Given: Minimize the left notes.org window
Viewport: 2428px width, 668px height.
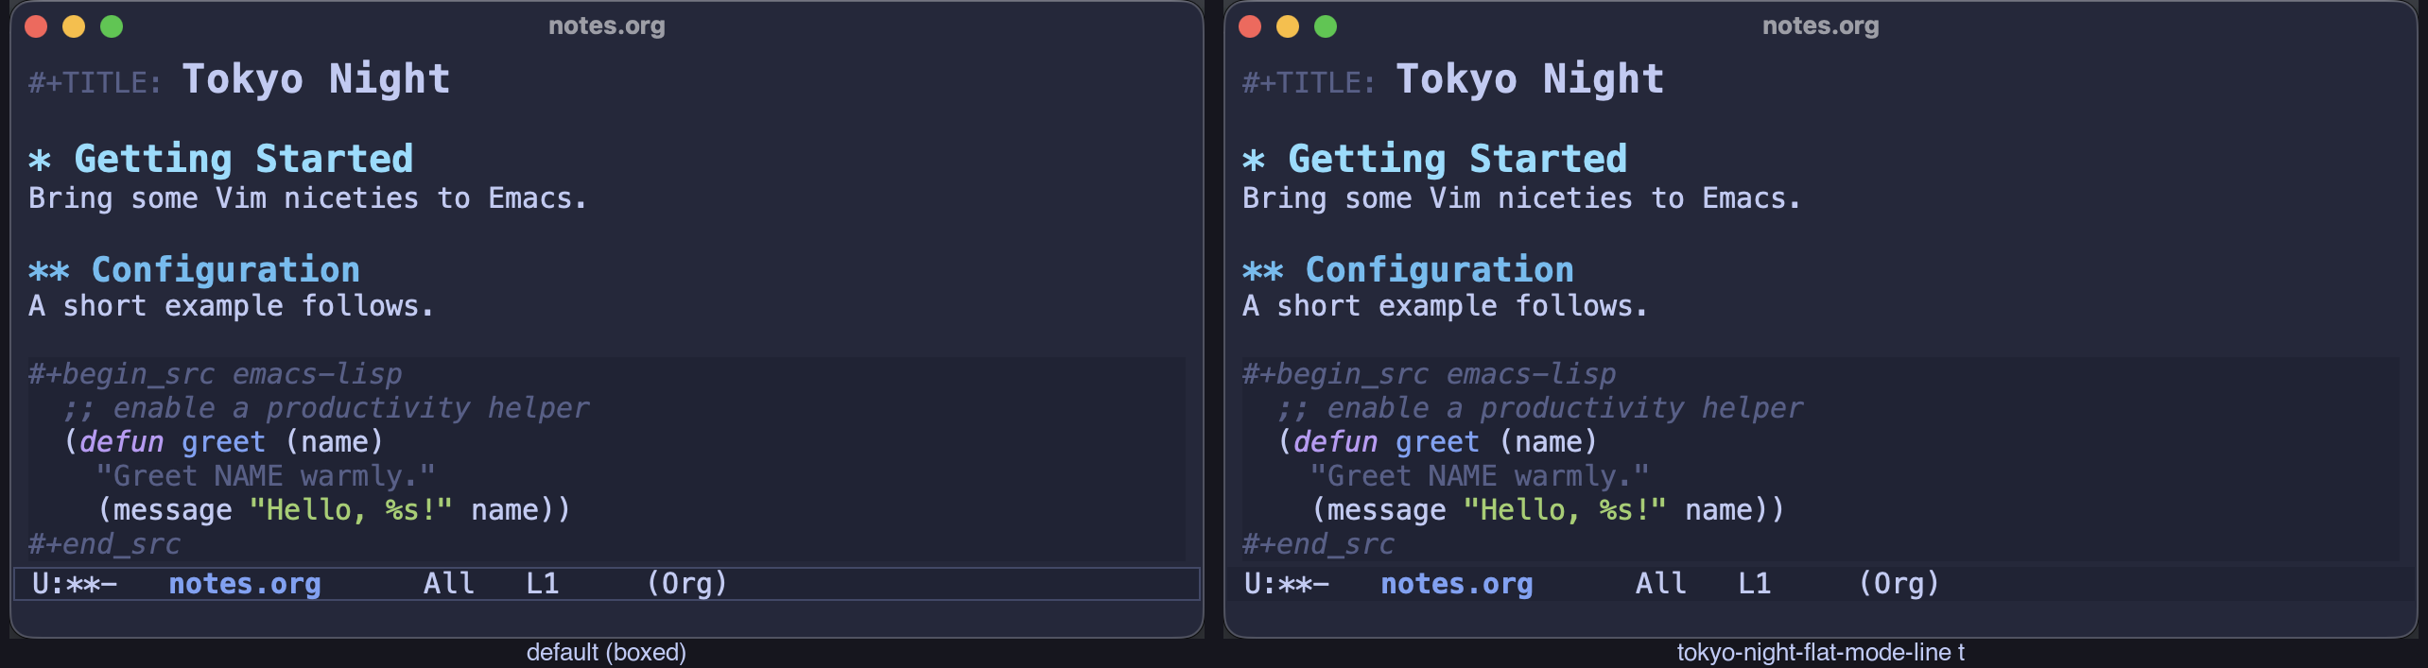Looking at the screenshot, I should pyautogui.click(x=74, y=26).
